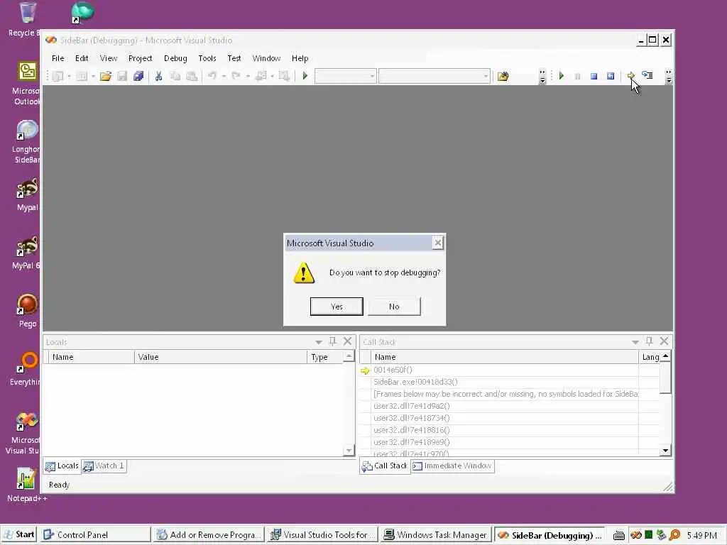Open the Window menu

click(x=266, y=58)
